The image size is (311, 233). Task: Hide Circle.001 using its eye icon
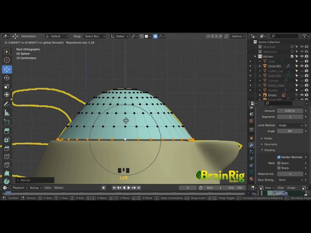click(302, 66)
